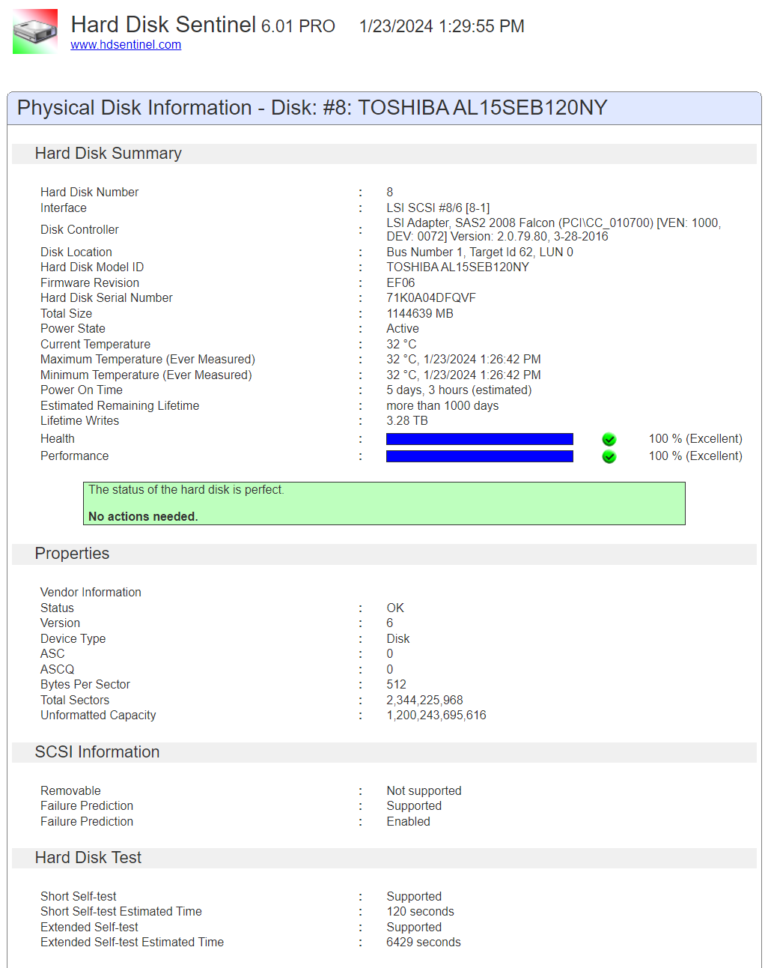Image resolution: width=768 pixels, height=968 pixels.
Task: Click the Properties section header
Action: click(384, 554)
